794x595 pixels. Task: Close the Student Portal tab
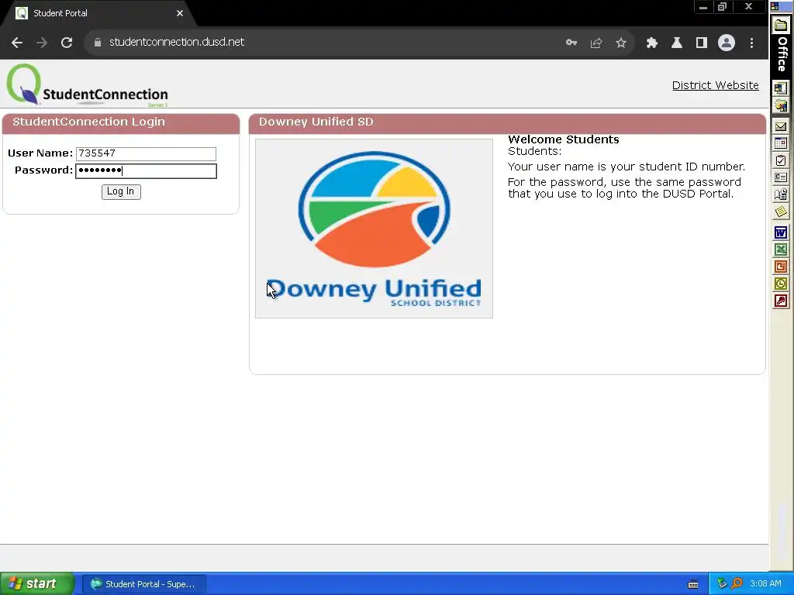pyautogui.click(x=180, y=13)
